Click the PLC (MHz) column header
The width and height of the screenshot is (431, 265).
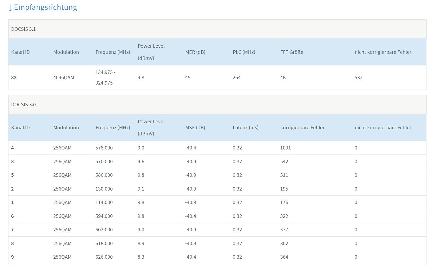pyautogui.click(x=244, y=52)
